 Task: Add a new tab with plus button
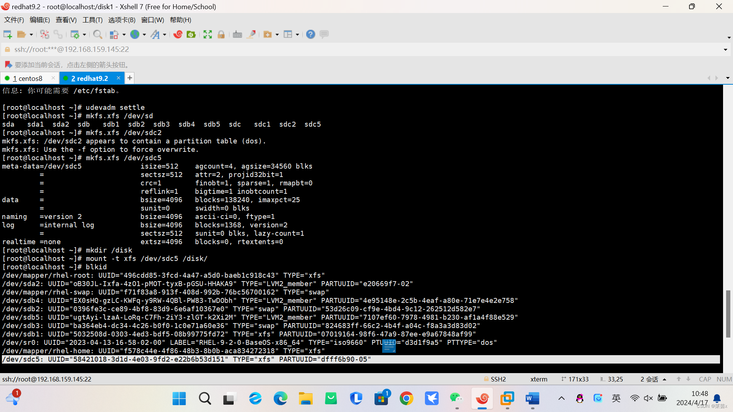(130, 78)
